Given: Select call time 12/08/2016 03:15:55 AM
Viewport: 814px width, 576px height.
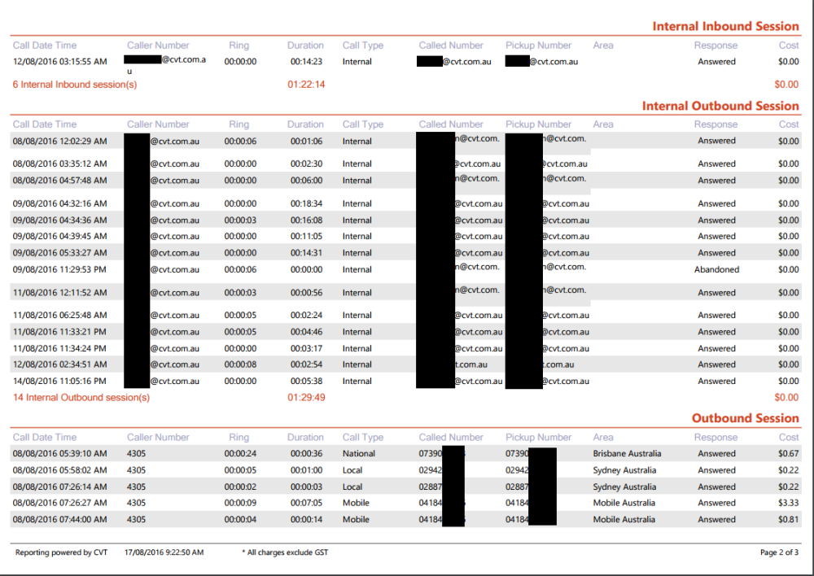Looking at the screenshot, I should coord(59,61).
